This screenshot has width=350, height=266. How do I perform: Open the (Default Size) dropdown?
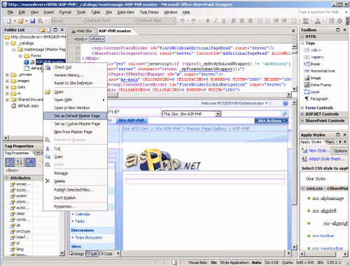click(157, 21)
